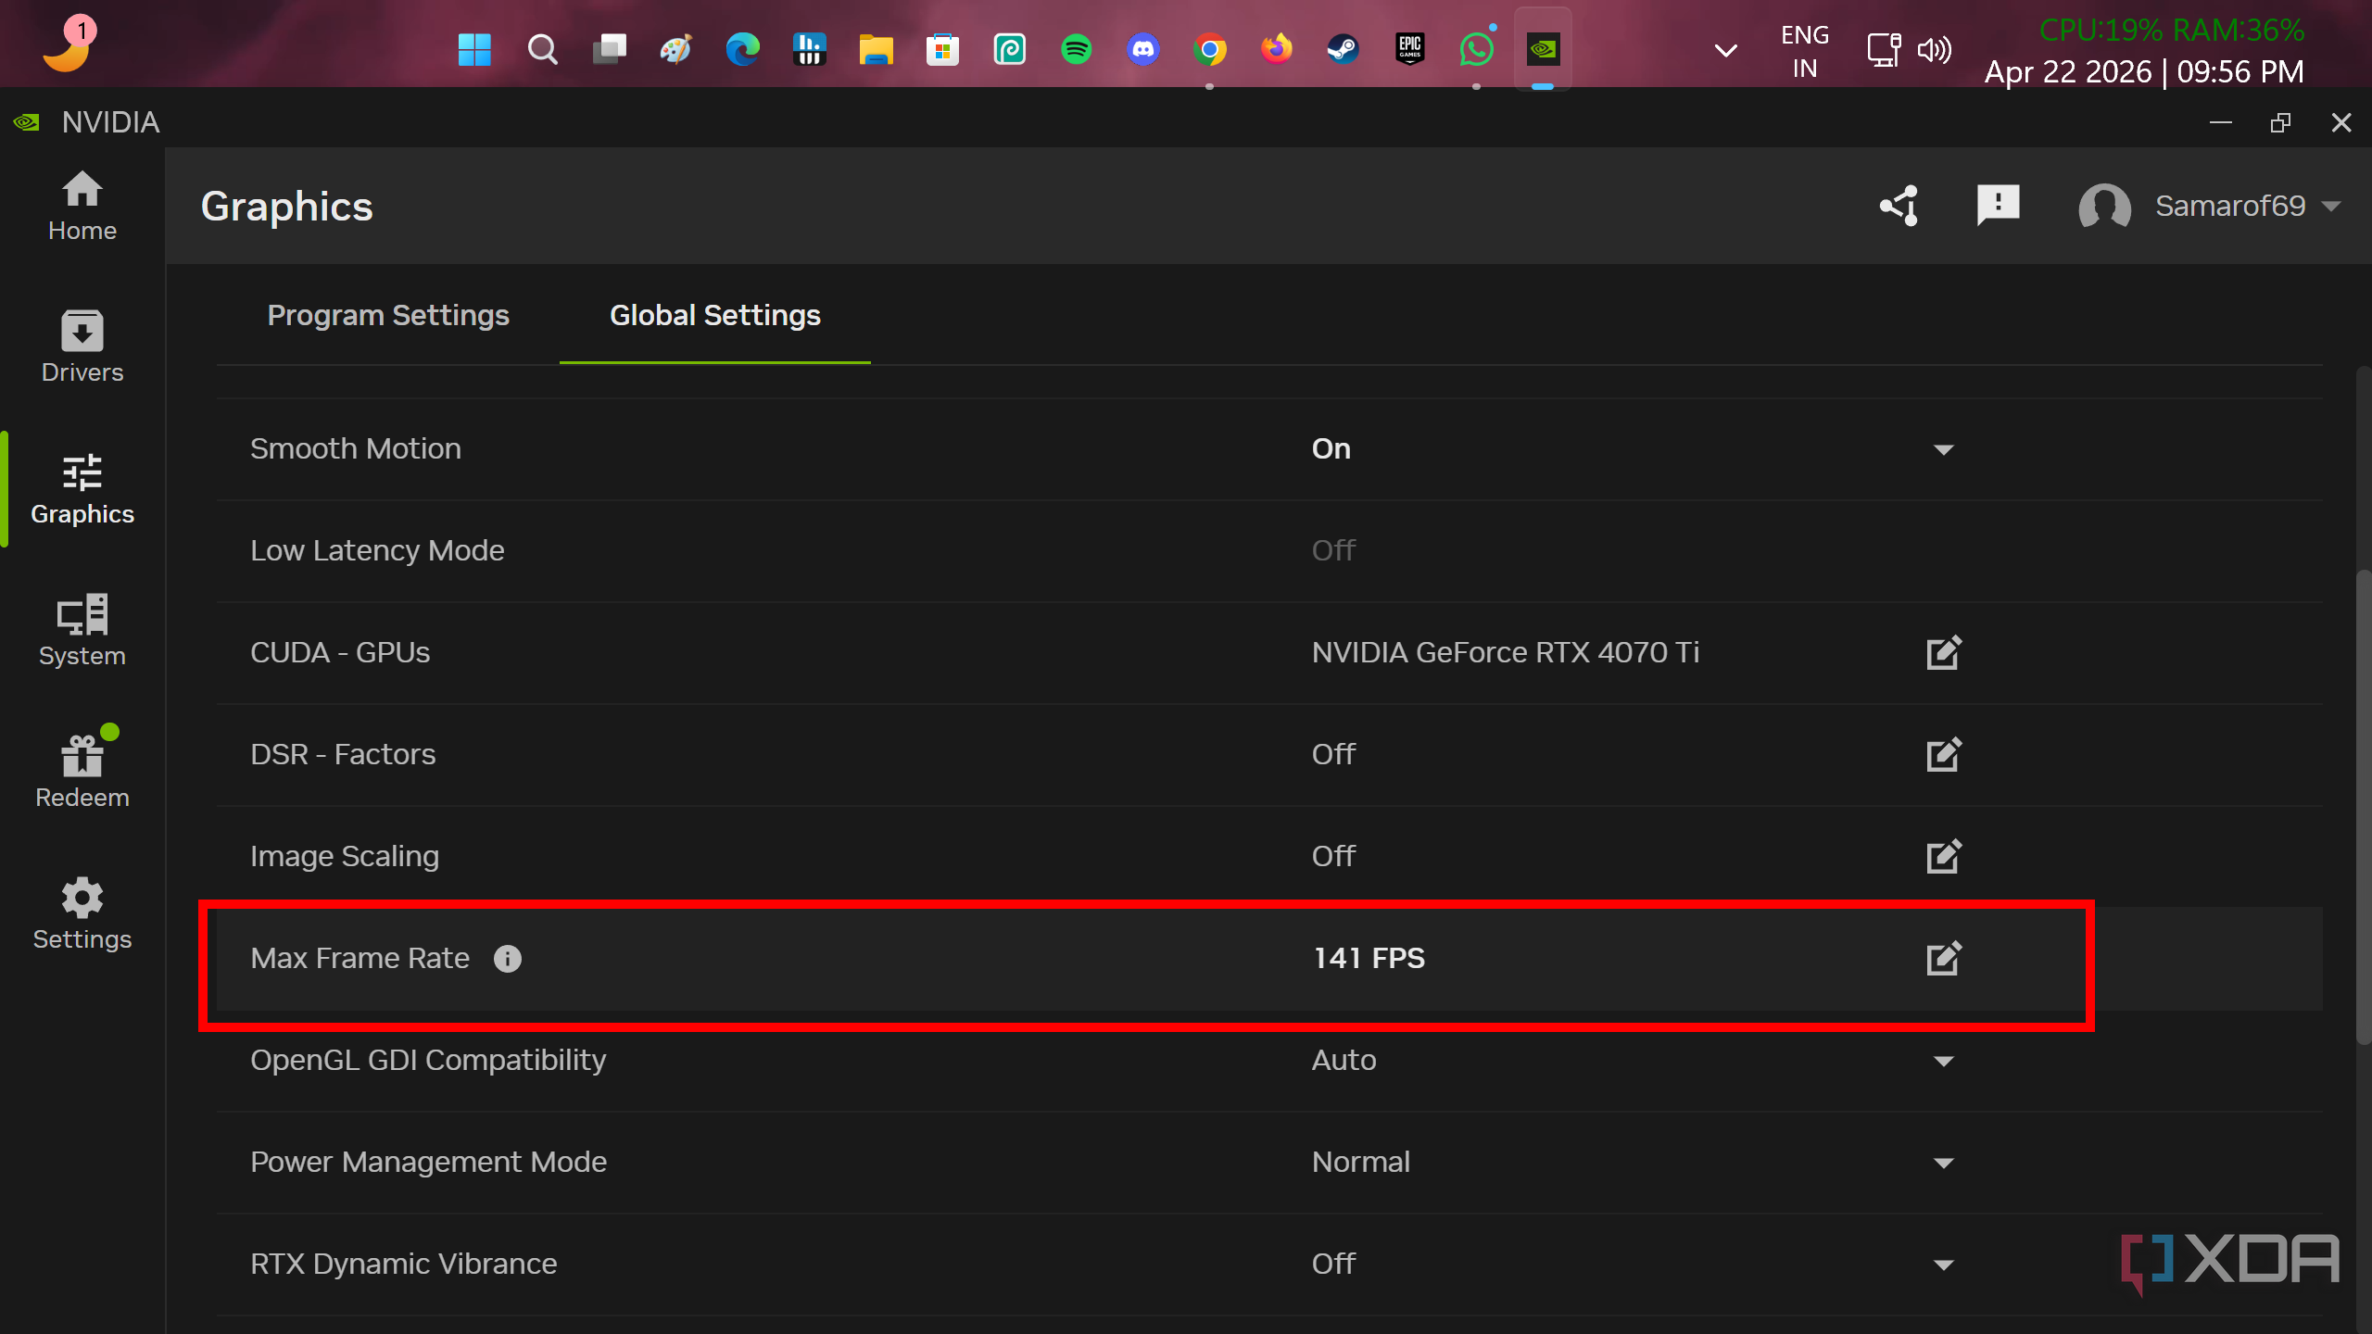Click the volume icon in system tray
This screenshot has width=2372, height=1334.
click(1935, 50)
